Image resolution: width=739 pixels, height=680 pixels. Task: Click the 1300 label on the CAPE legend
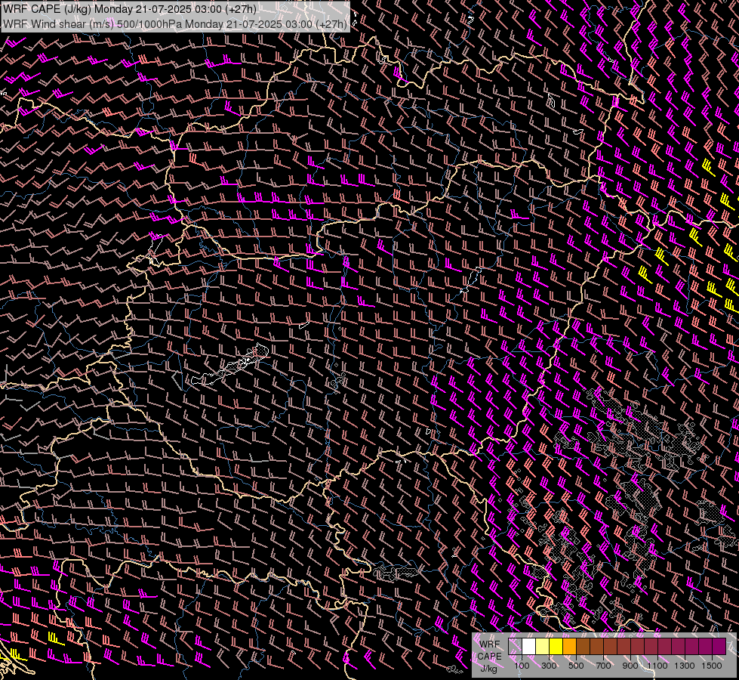tap(685, 666)
